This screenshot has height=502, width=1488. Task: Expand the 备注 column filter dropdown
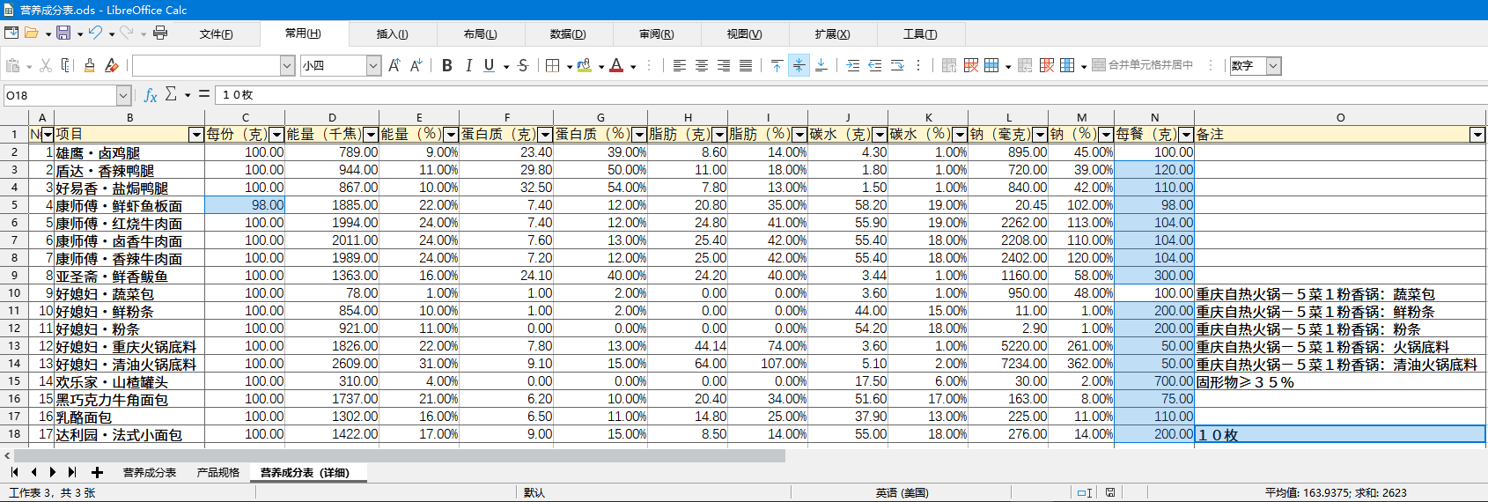[1477, 135]
